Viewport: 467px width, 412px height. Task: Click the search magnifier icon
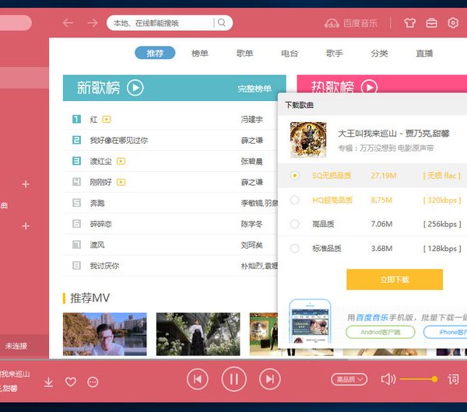point(222,23)
